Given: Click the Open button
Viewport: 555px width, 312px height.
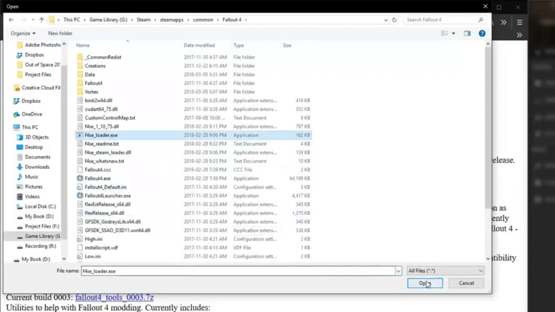Looking at the screenshot, I should tap(425, 283).
